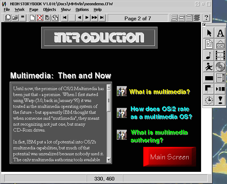Select the letter A text tool

tap(220, 33)
